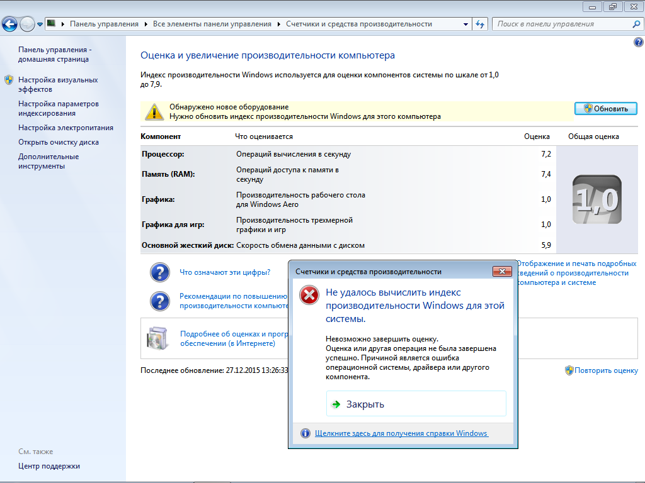Screen dimensions: 645x483
Task: Go to Панель управления breadcrumb
Action: tap(104, 24)
